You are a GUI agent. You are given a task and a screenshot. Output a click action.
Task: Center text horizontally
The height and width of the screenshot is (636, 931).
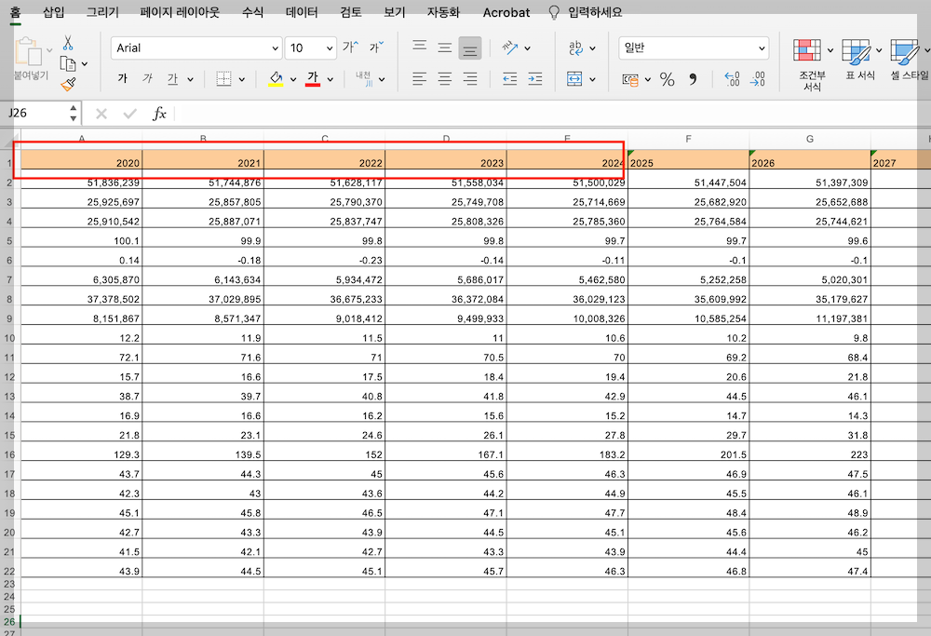pyautogui.click(x=445, y=78)
